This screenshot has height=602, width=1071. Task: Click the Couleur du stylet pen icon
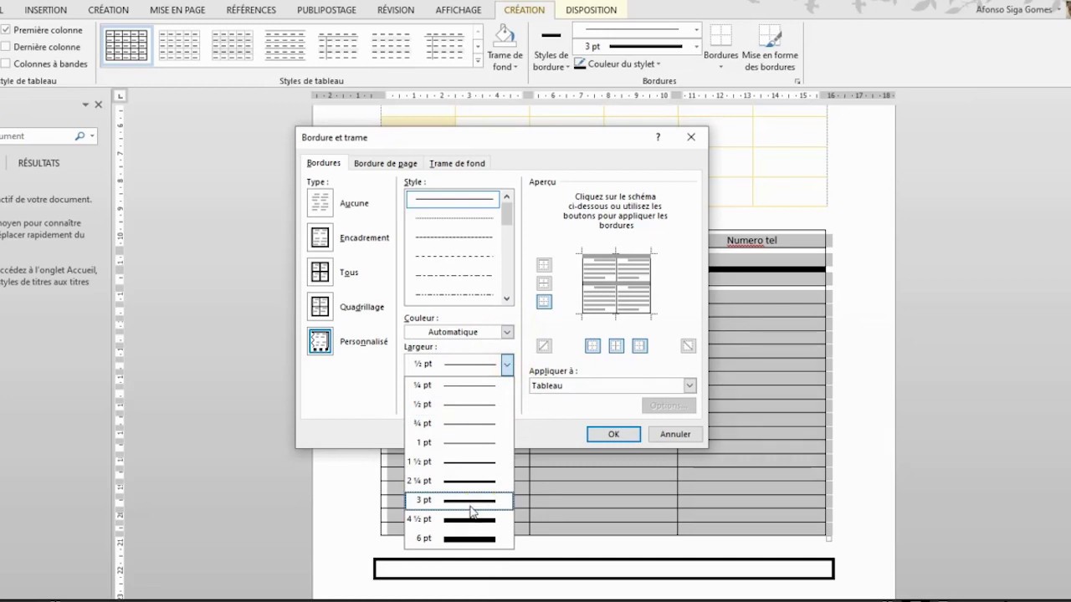point(580,64)
